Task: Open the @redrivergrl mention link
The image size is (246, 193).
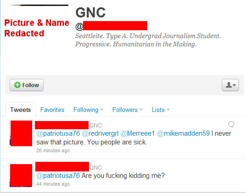Action: [x=100, y=133]
